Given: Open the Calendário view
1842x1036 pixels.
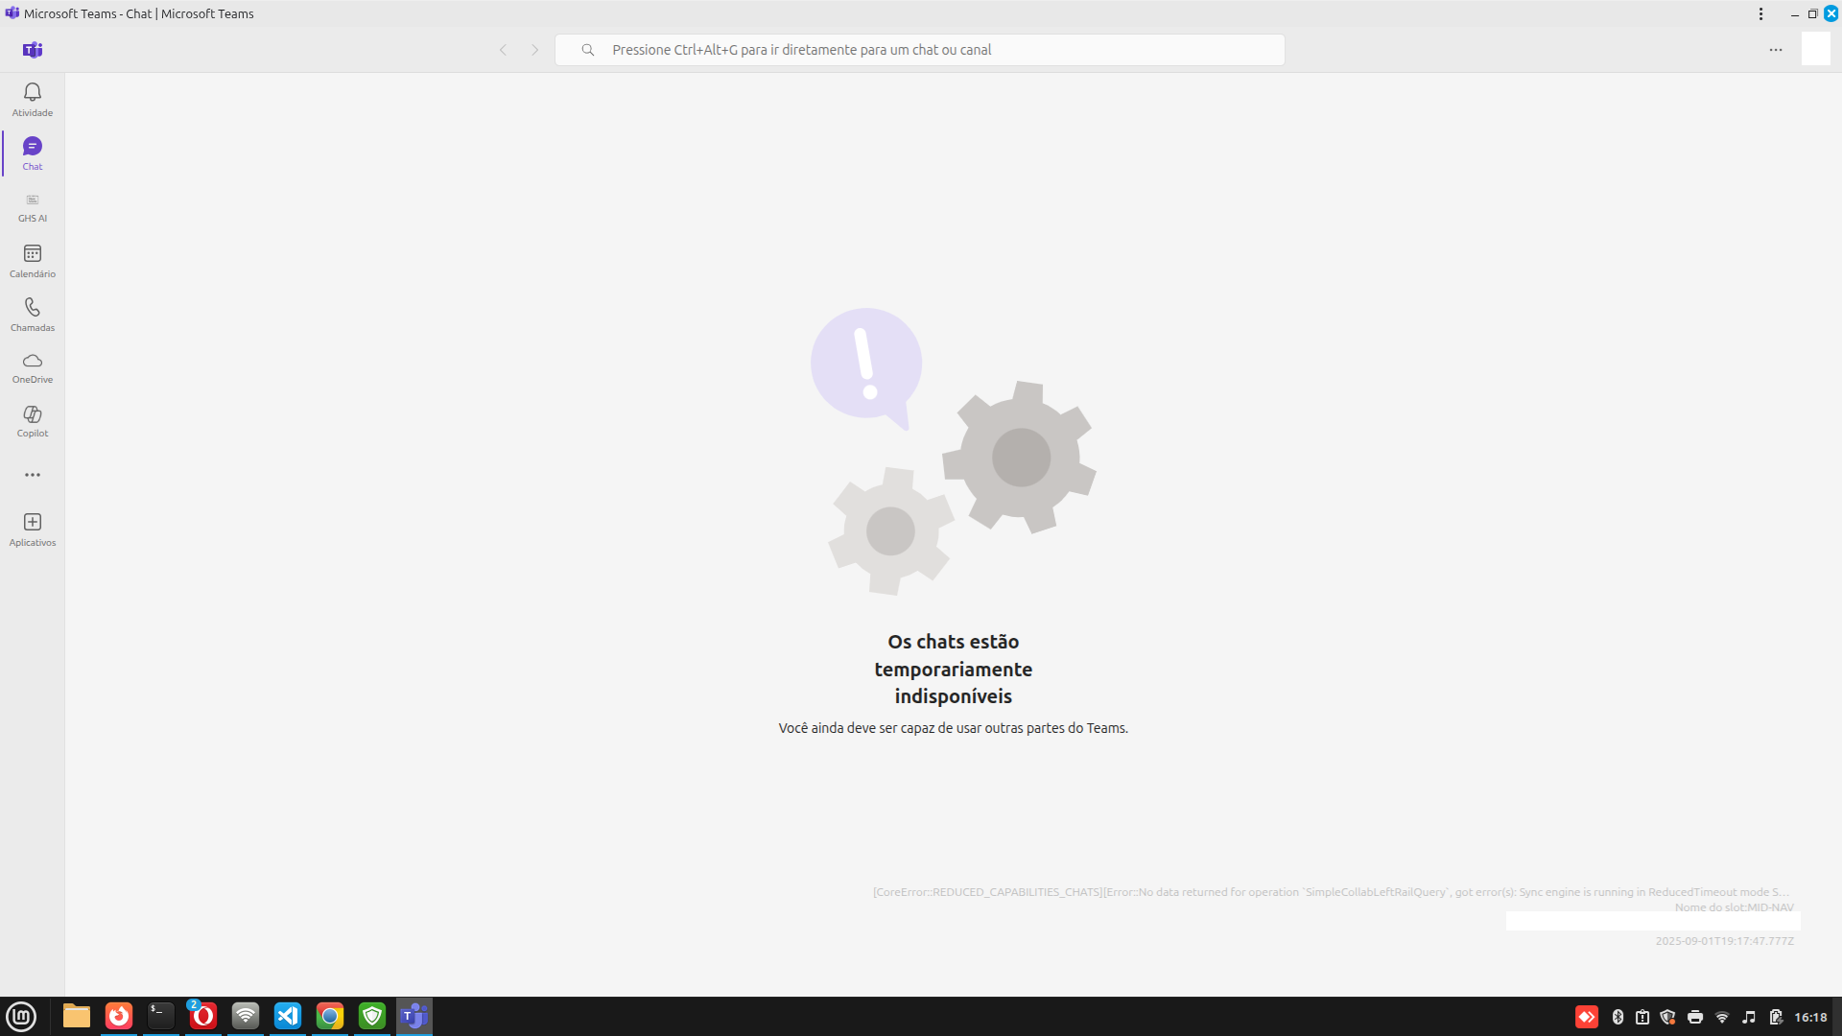Looking at the screenshot, I should (x=33, y=260).
